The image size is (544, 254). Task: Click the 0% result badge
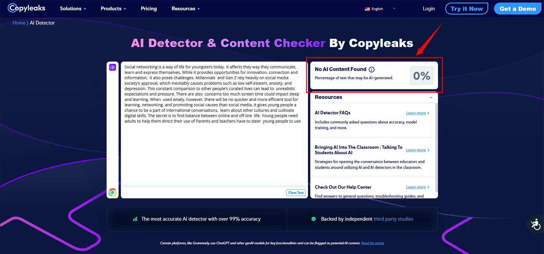[x=422, y=76]
